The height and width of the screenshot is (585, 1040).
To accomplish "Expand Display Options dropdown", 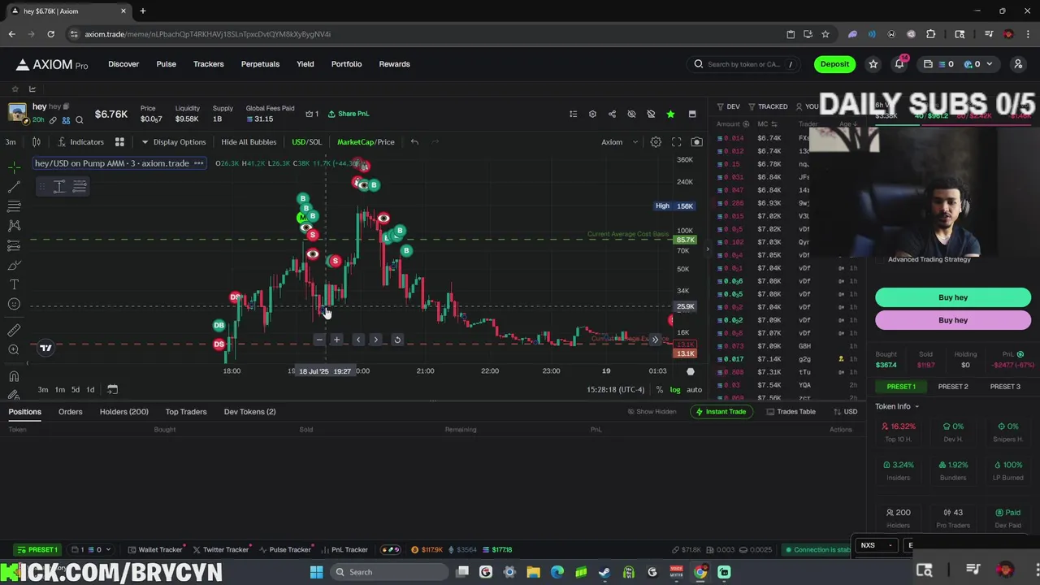I will click(174, 142).
